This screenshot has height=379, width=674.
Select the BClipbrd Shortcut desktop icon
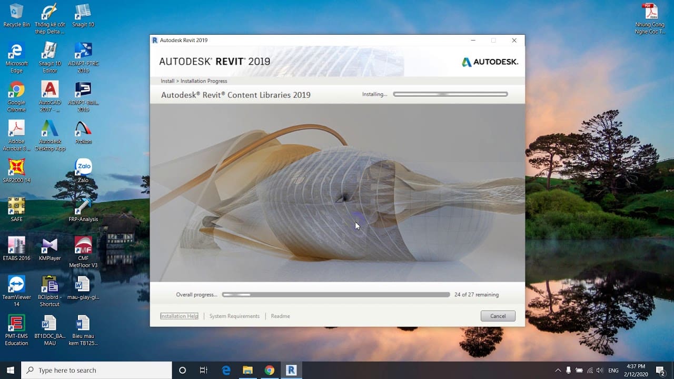coord(50,292)
